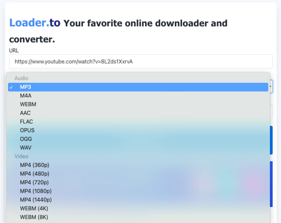The height and width of the screenshot is (223, 281).
Task: Pick OGG audio format
Action: (26, 139)
